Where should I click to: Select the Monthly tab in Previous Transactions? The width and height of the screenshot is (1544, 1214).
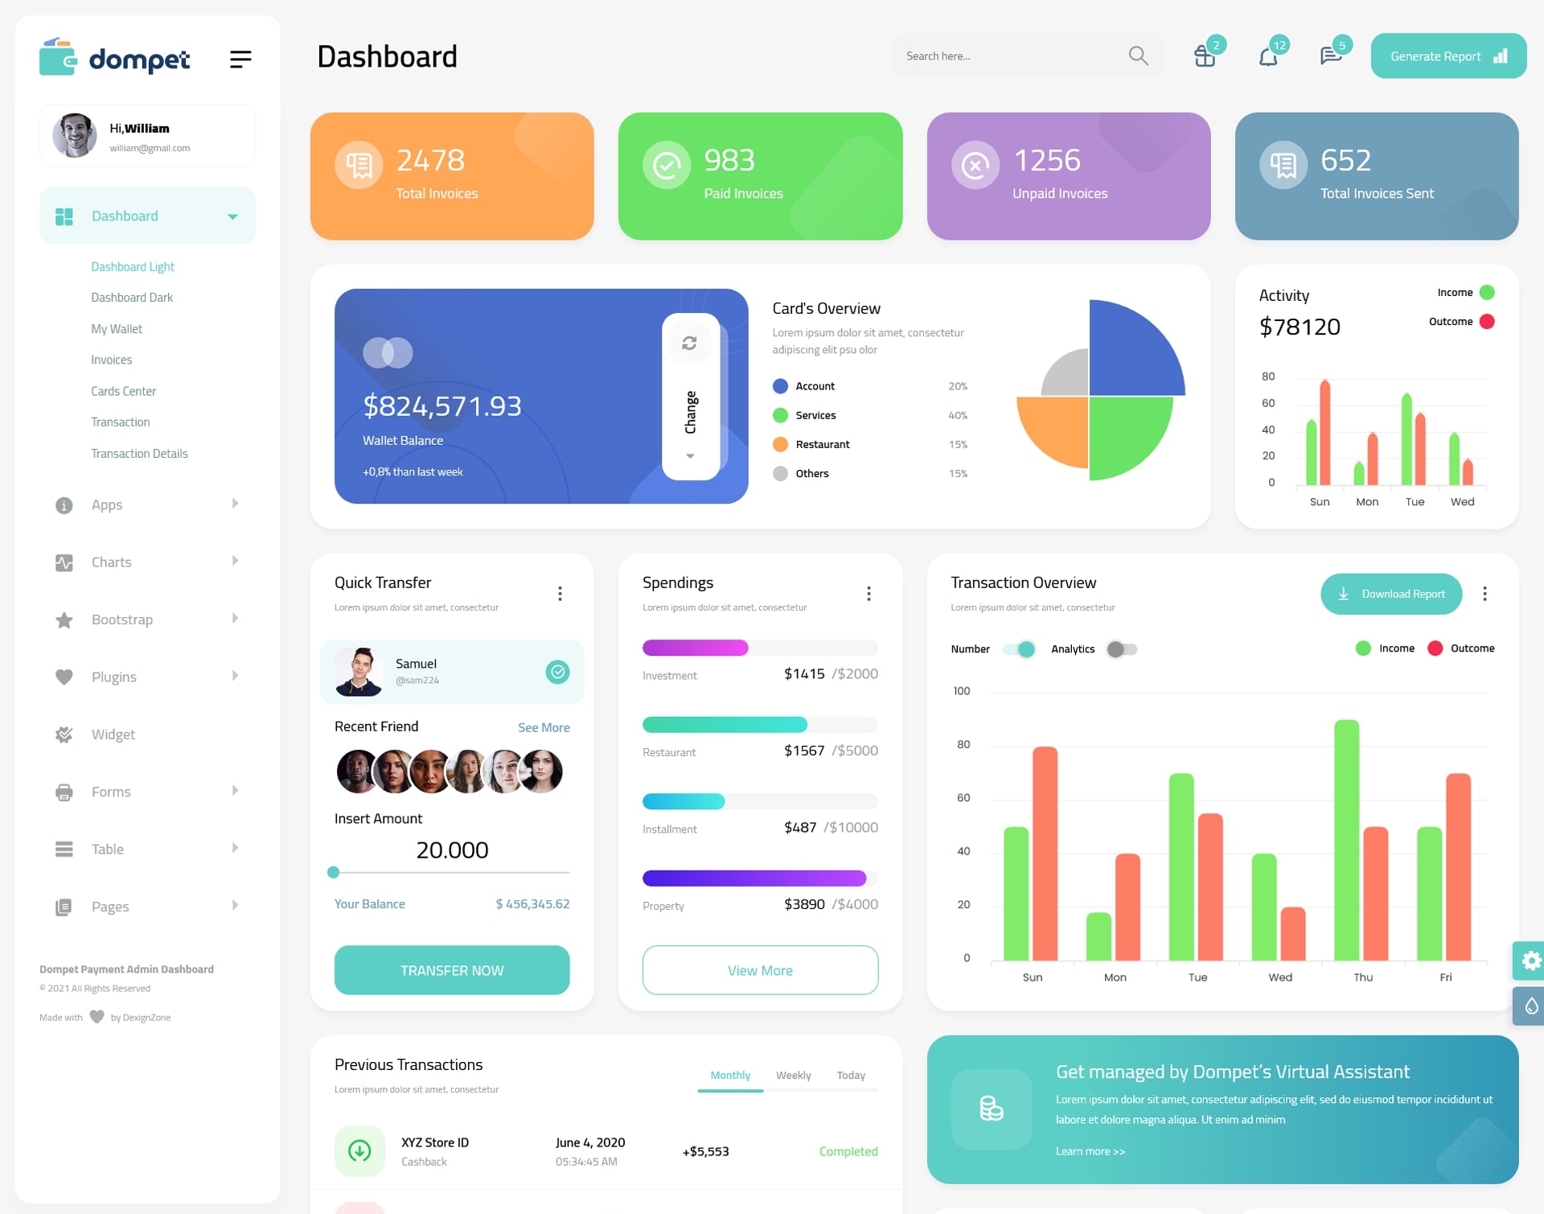pos(727,1075)
